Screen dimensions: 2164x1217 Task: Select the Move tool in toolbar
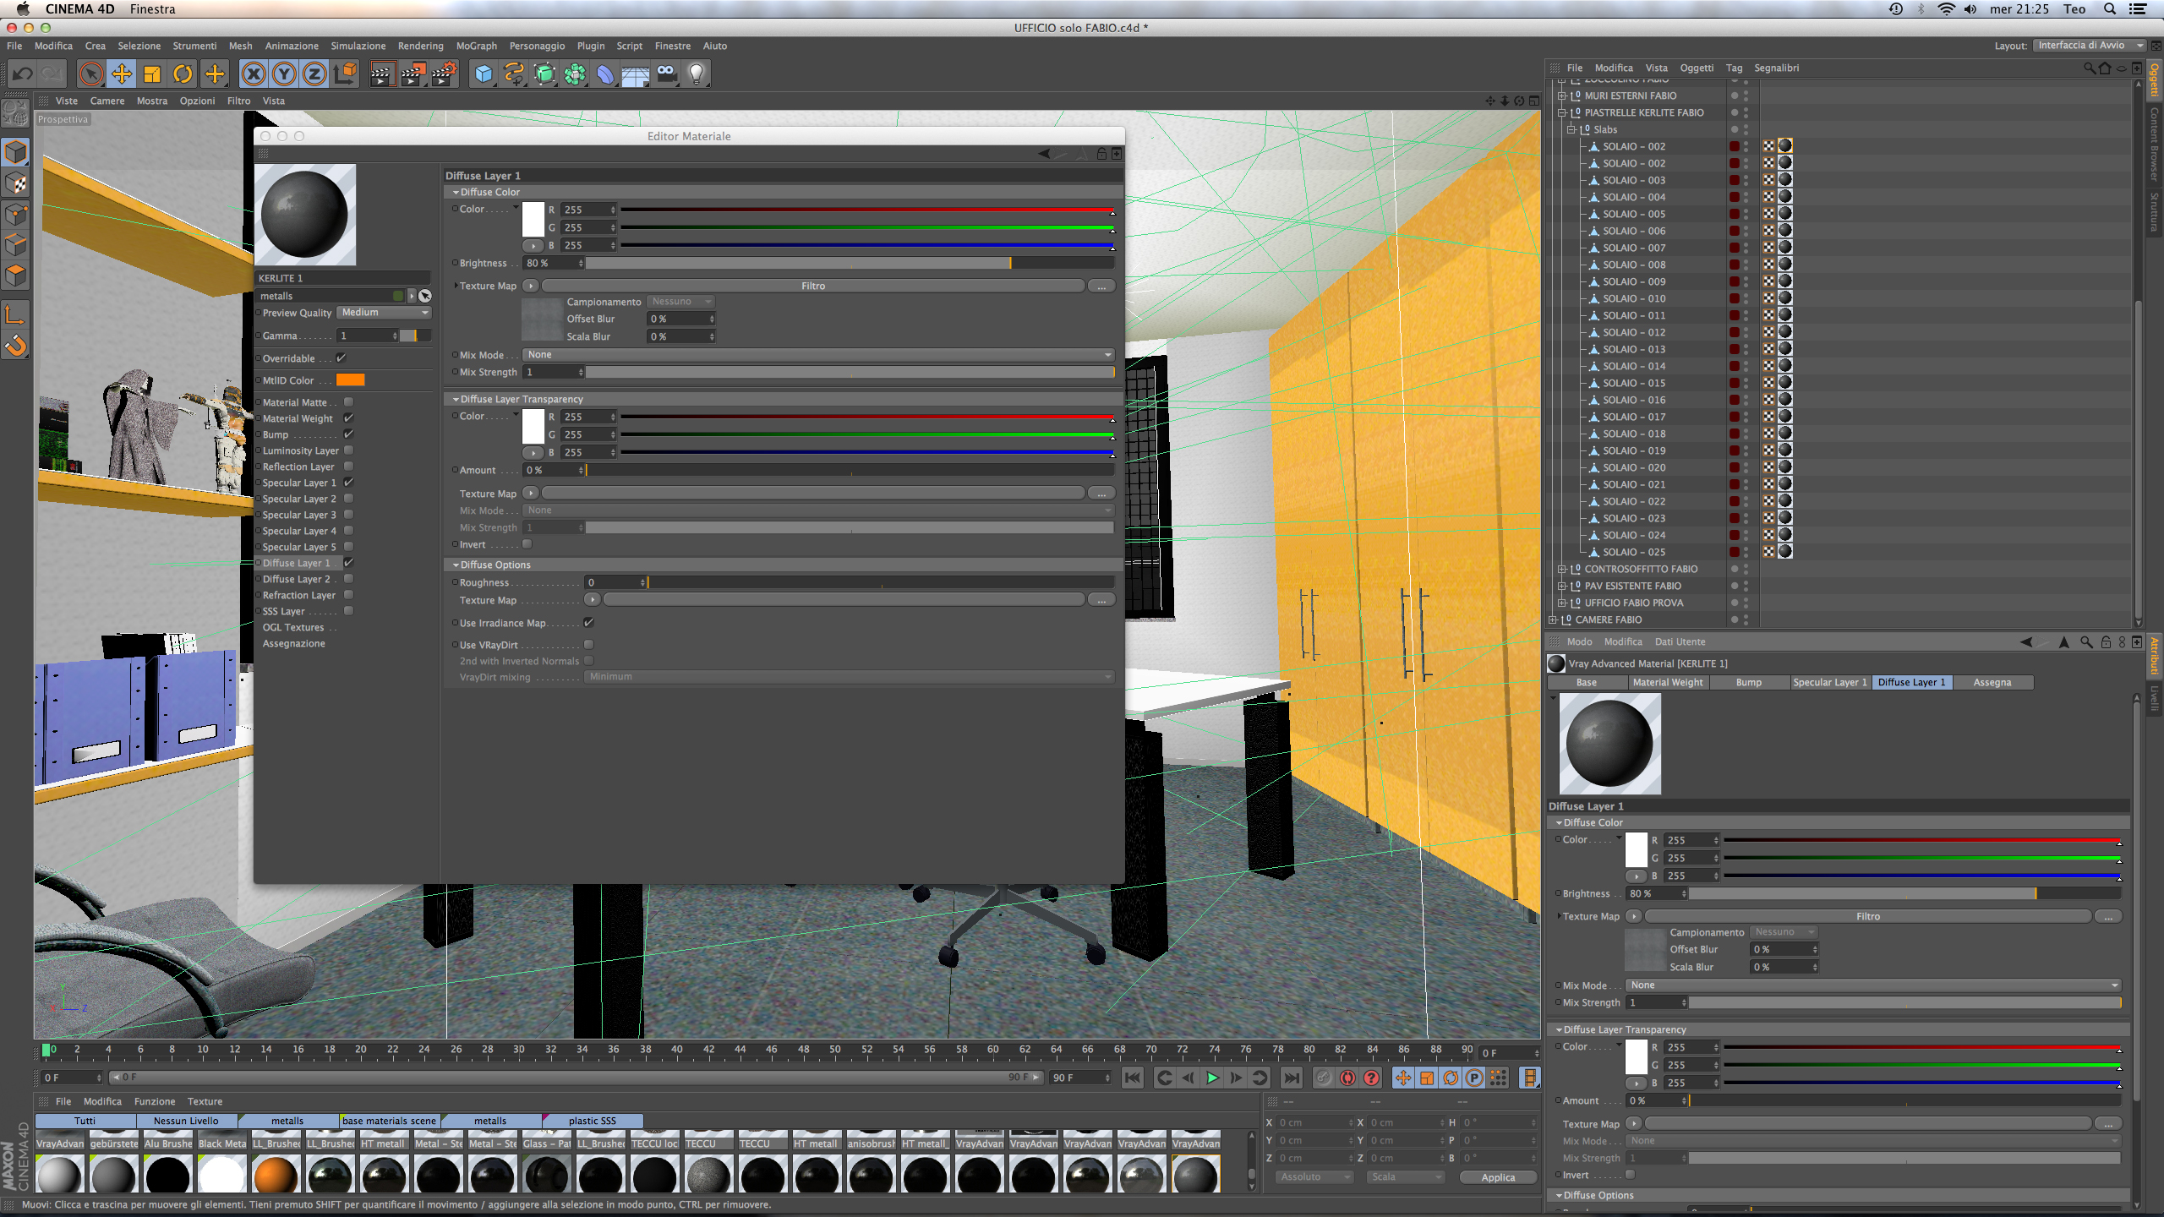(x=122, y=74)
